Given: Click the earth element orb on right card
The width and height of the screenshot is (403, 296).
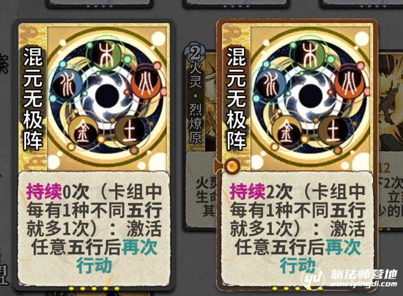Looking at the screenshot, I should (x=333, y=131).
